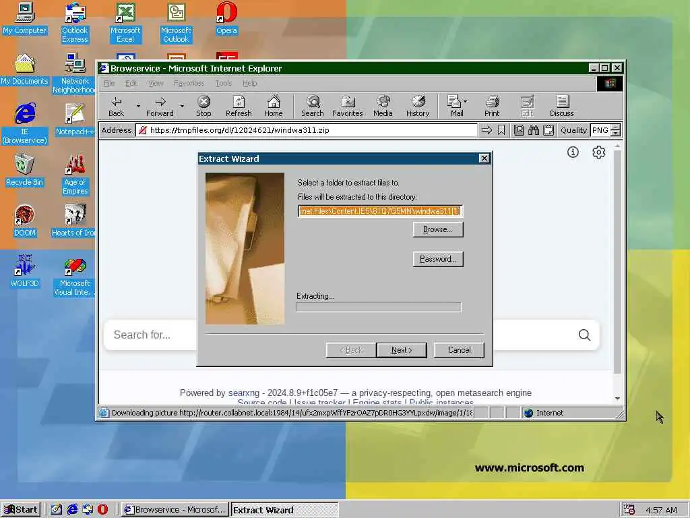Open the History toolbar icon
This screenshot has height=518, width=690.
click(418, 107)
